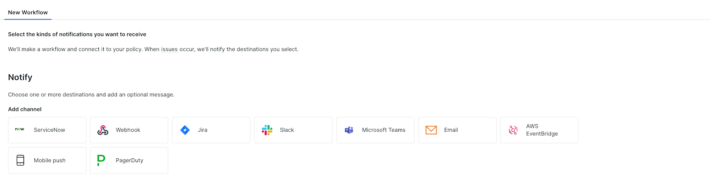Choose the Email channel label
The image size is (710, 193).
coord(451,130)
